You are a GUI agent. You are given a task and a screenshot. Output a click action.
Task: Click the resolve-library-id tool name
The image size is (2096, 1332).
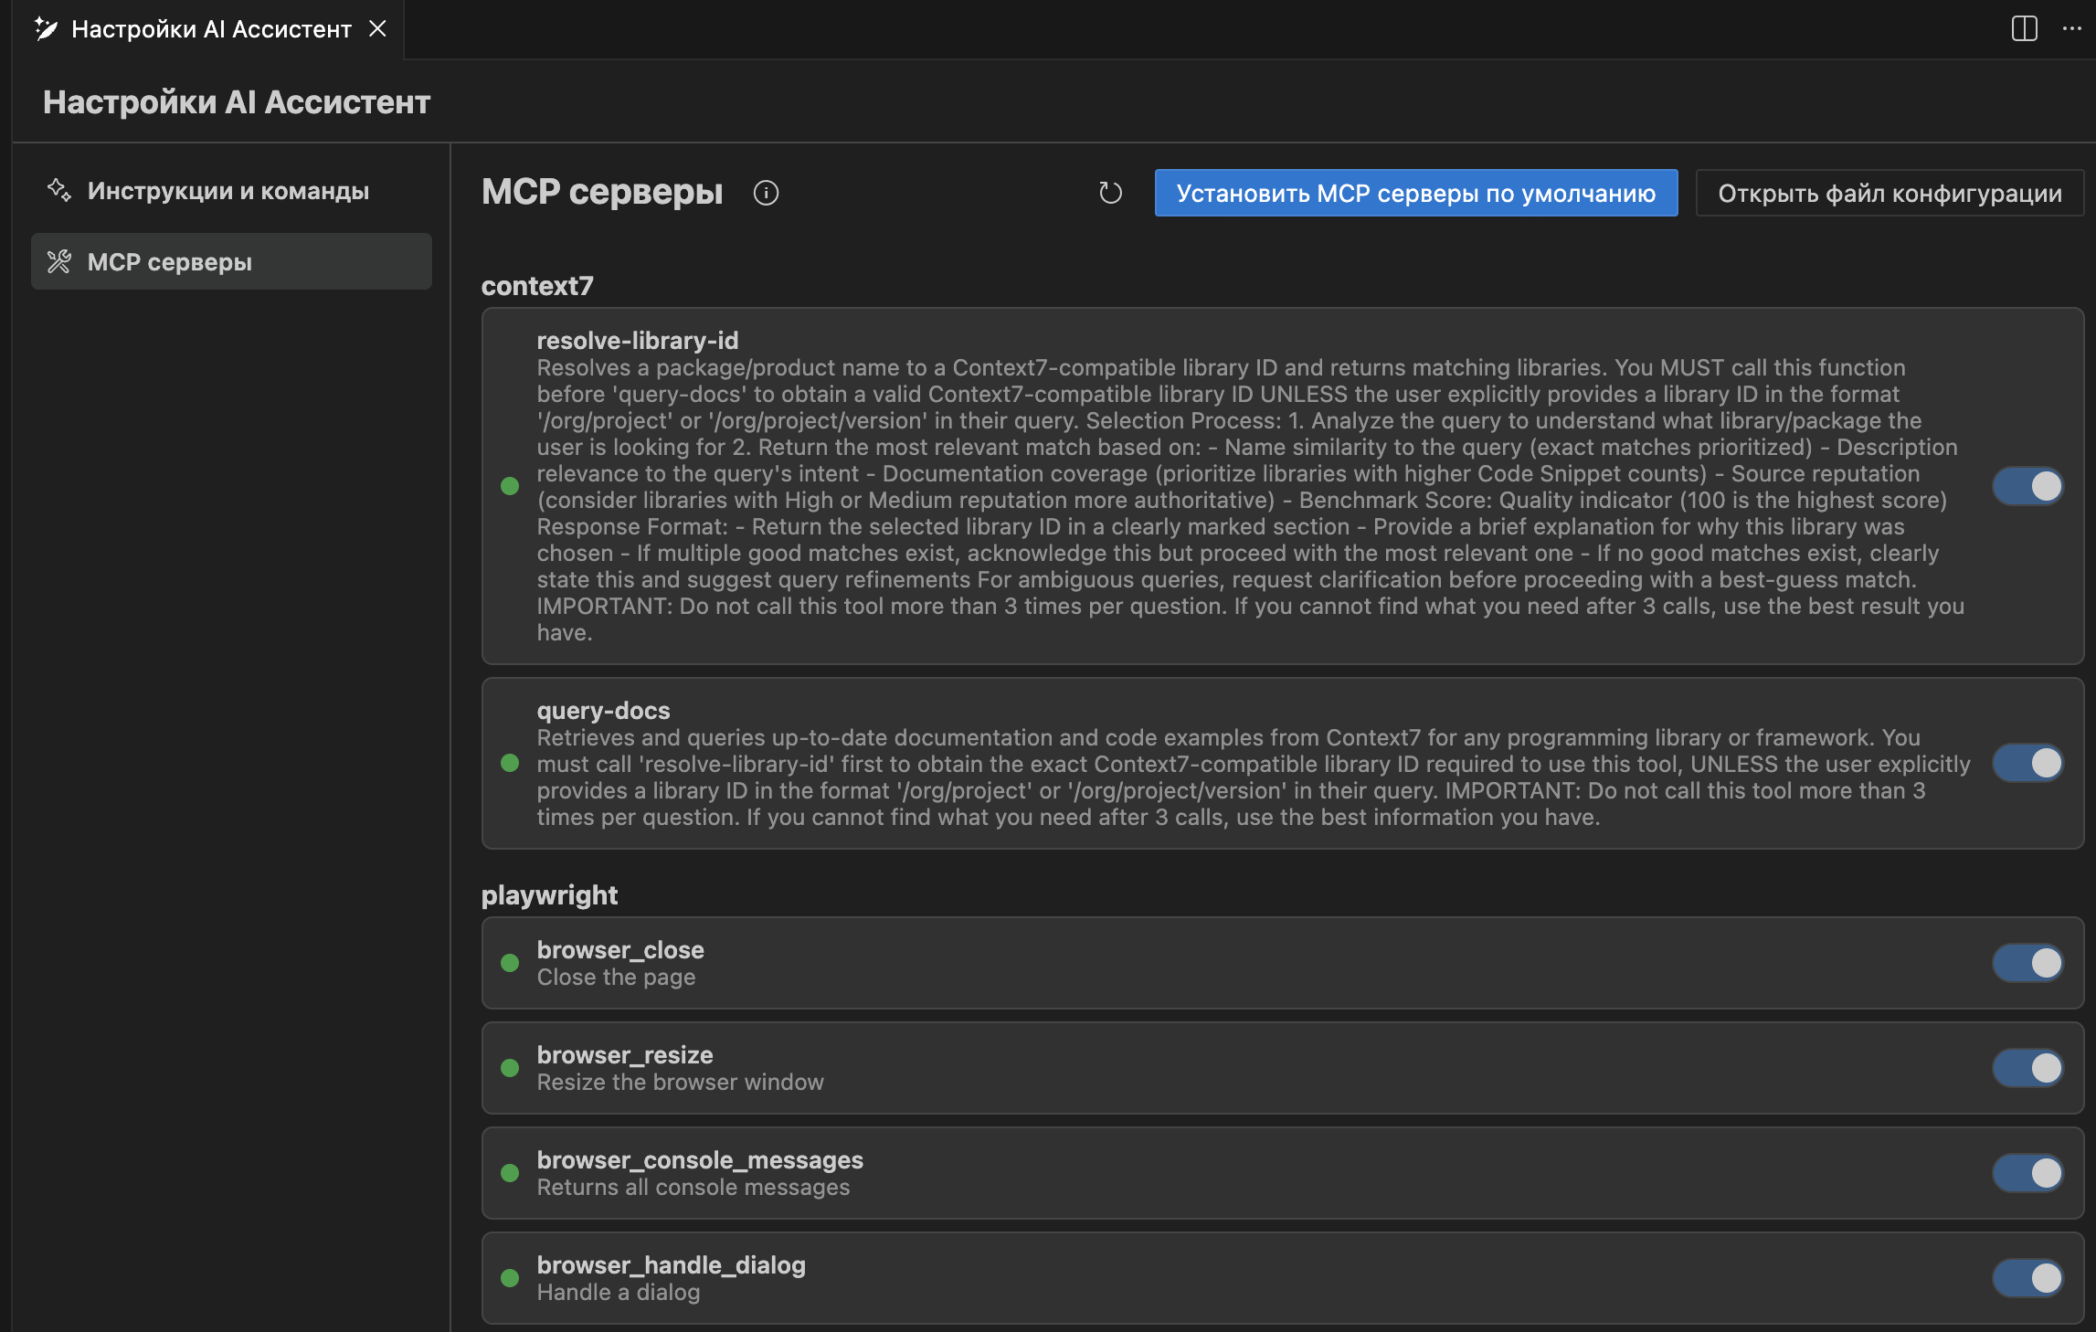tap(638, 341)
